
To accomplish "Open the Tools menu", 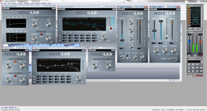I will click(x=32, y=3).
